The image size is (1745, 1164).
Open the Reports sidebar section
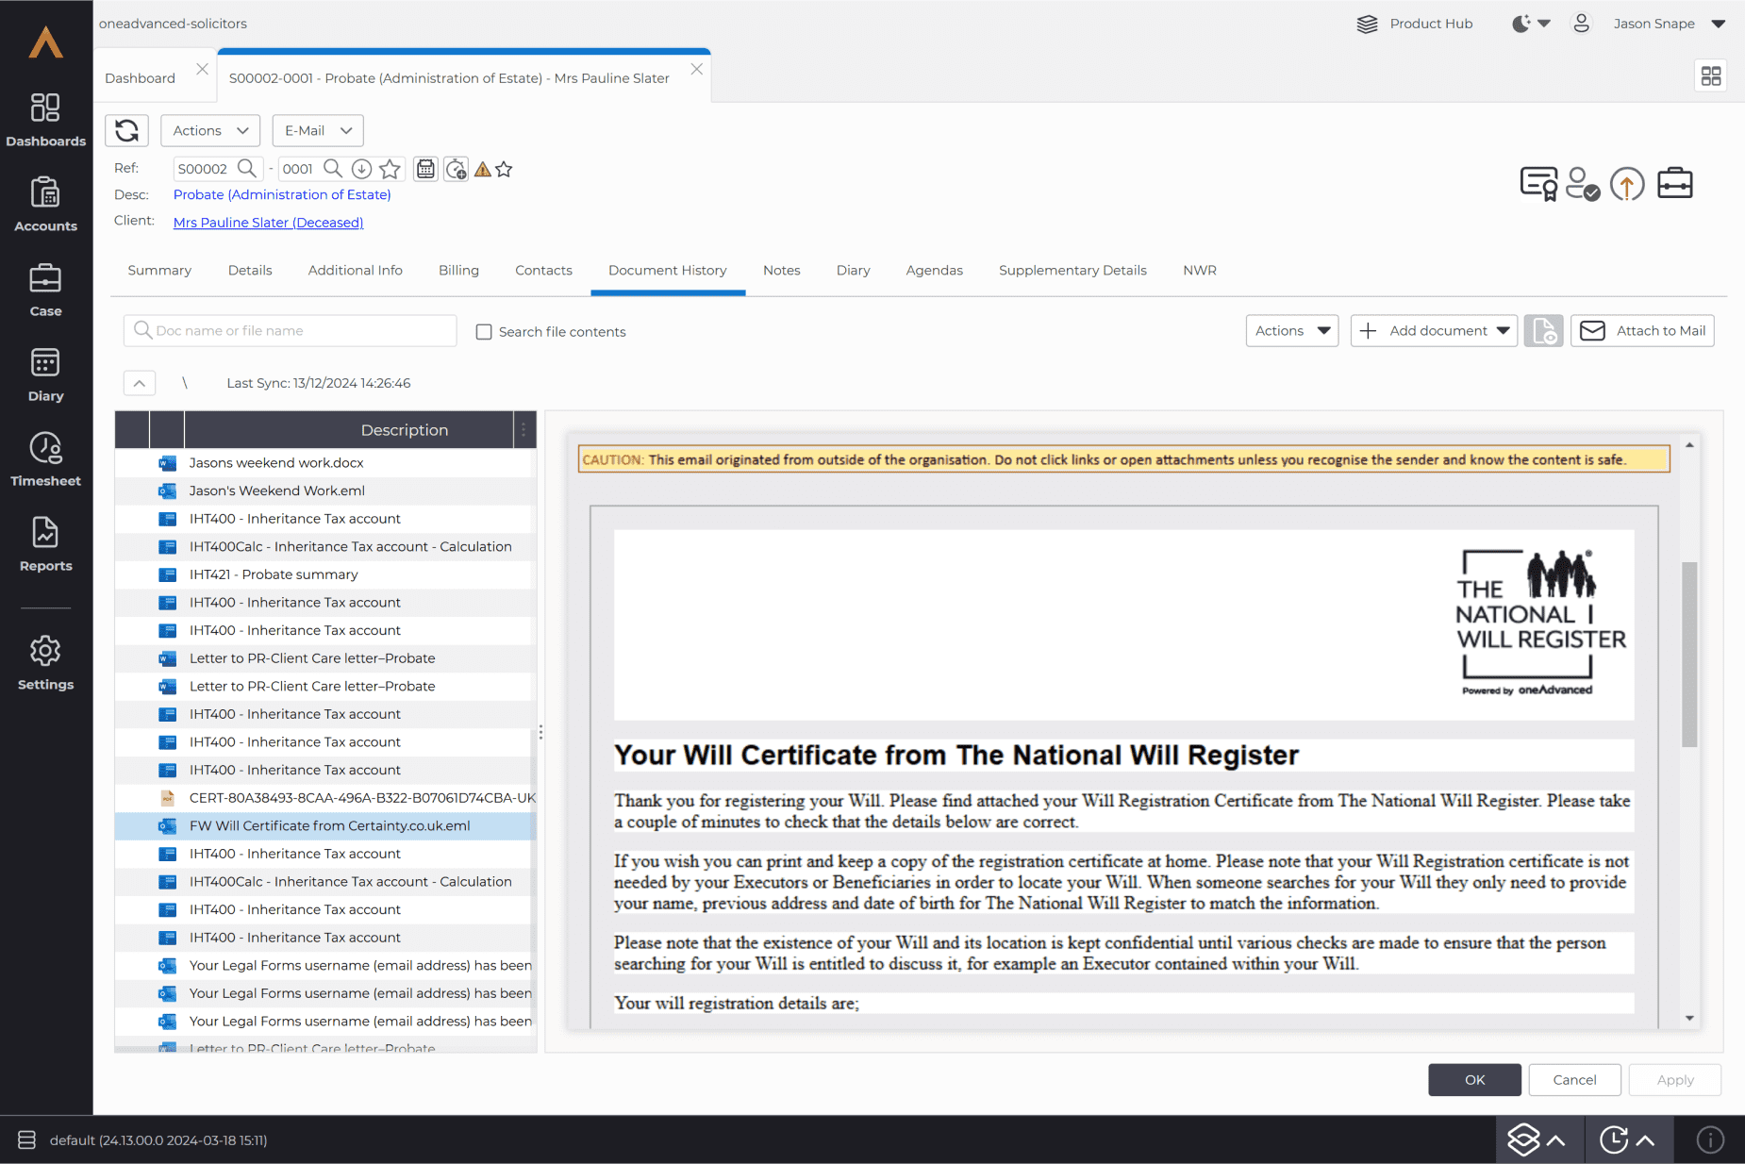(x=45, y=544)
